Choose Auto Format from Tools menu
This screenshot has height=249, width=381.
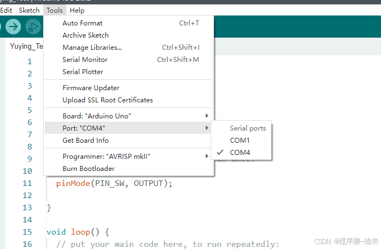pos(129,23)
